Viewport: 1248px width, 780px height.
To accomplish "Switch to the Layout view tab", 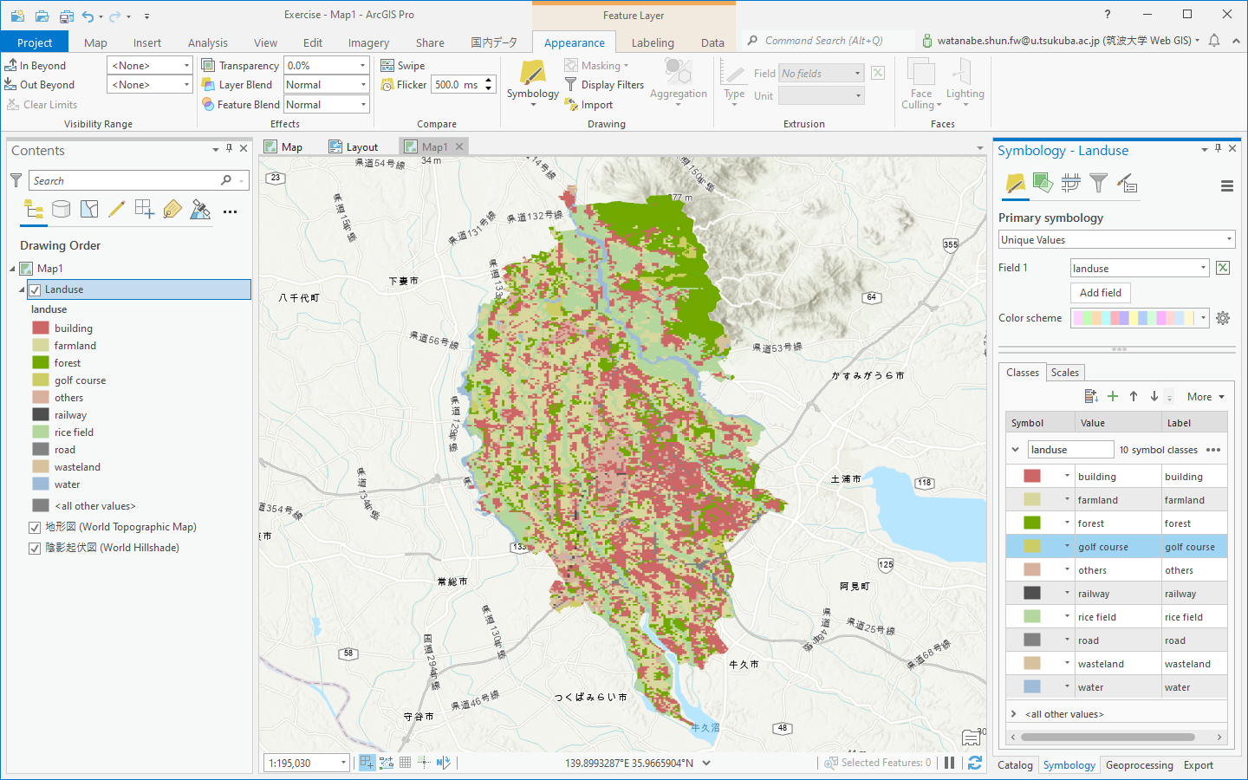I will pyautogui.click(x=354, y=147).
